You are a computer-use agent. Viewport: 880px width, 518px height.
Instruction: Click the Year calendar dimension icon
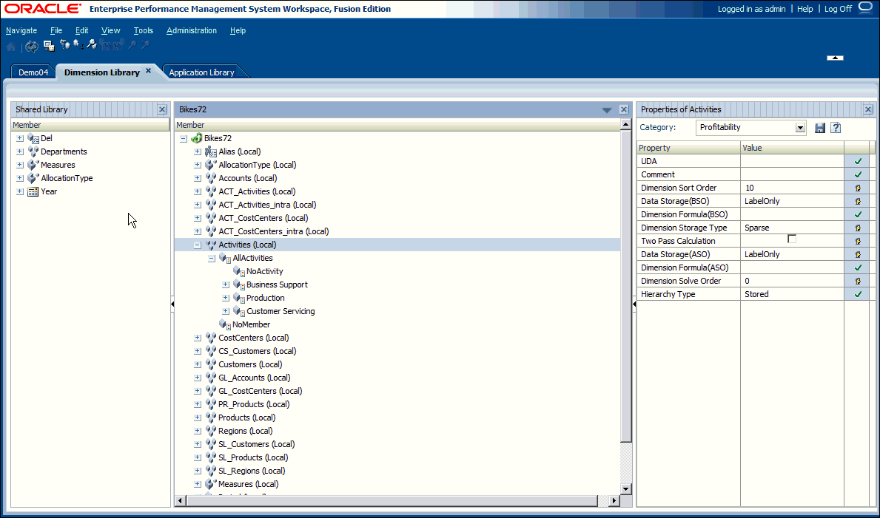33,191
